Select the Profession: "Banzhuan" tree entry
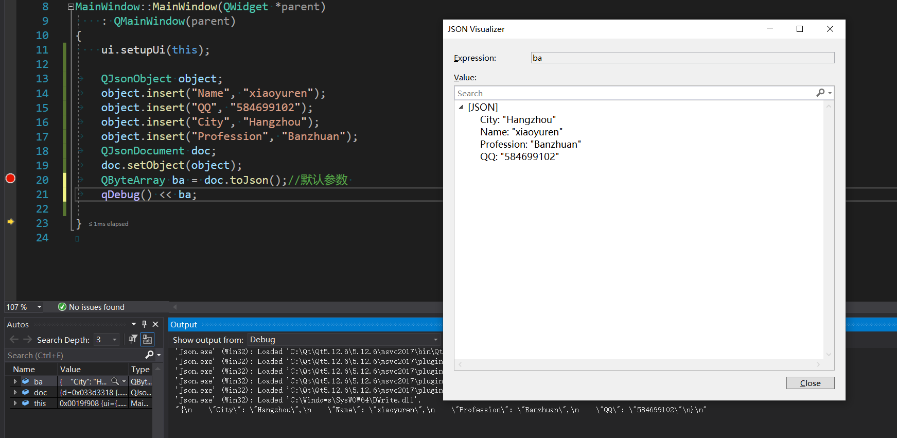 click(x=530, y=144)
